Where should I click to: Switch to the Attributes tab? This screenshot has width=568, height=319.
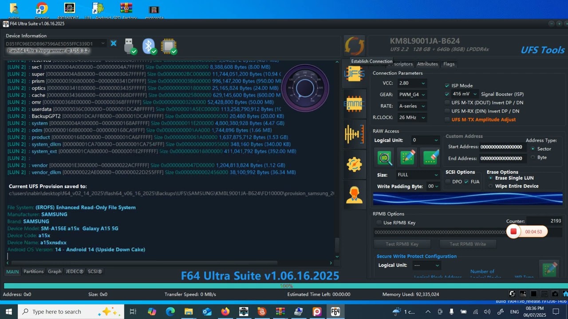click(427, 64)
